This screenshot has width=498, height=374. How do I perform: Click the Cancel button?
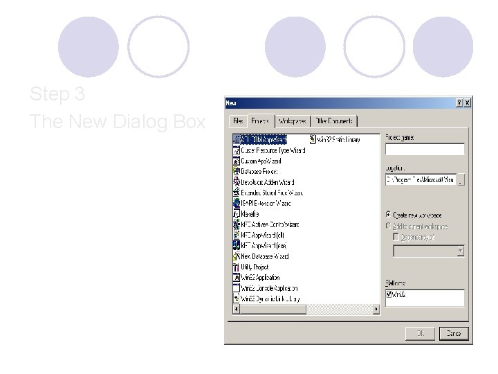pyautogui.click(x=454, y=333)
